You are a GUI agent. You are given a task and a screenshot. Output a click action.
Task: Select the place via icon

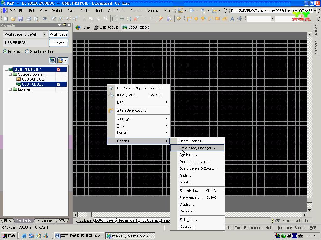pyautogui.click(x=203, y=19)
